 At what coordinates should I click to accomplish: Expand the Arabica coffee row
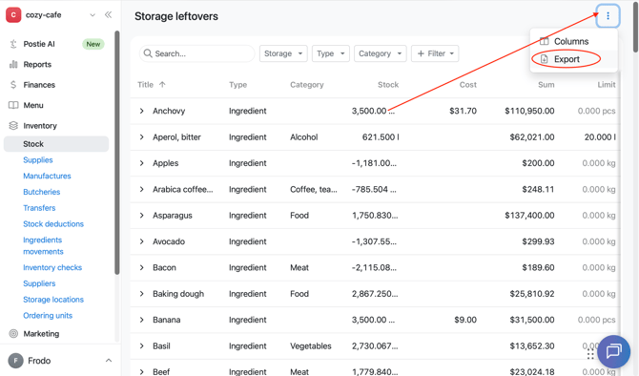point(141,189)
